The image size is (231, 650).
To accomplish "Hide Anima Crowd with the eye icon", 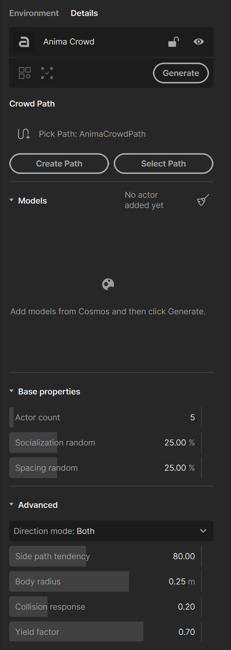I will coord(198,42).
